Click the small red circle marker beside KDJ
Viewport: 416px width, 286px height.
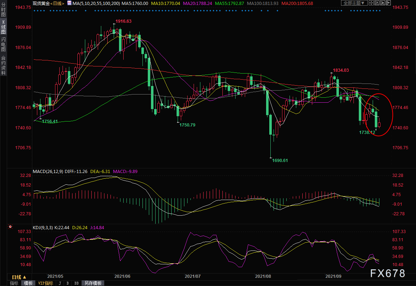10,226
